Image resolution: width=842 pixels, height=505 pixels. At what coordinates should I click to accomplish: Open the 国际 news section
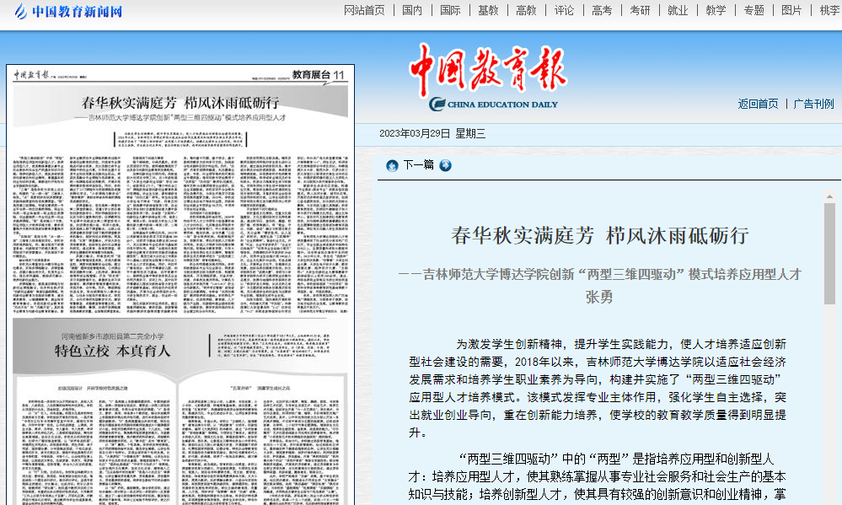(450, 10)
